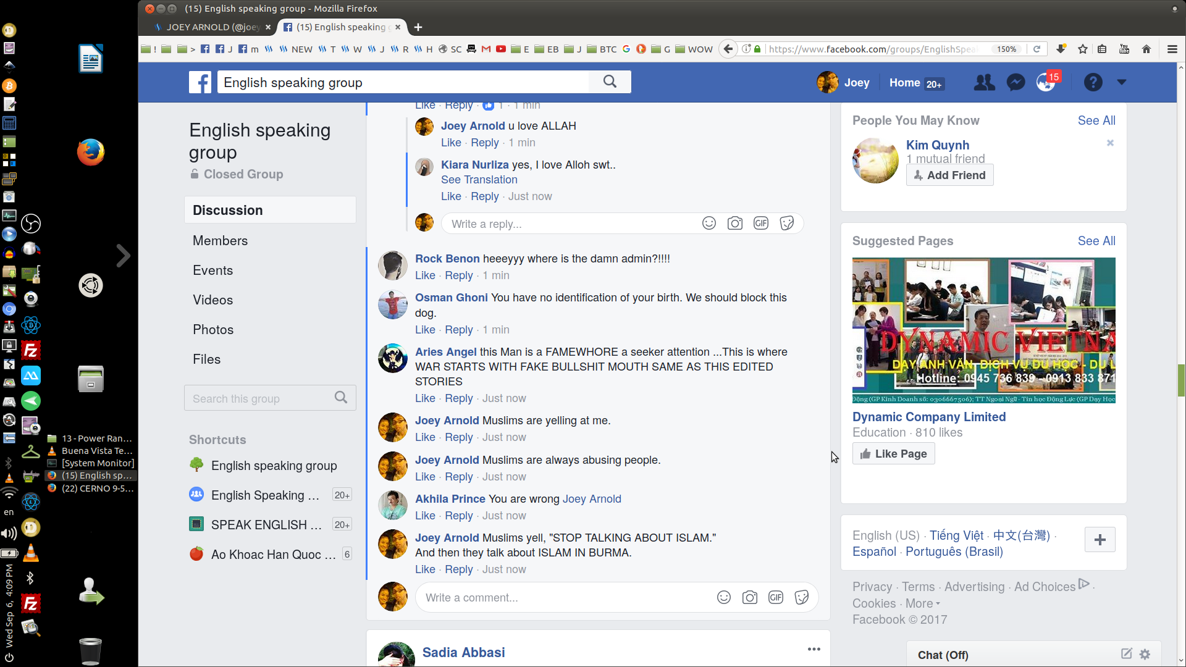Click See All in People You May Know
The image size is (1186, 667).
1096,120
